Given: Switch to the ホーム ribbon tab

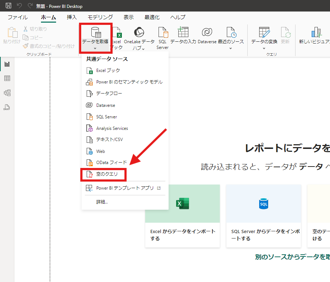Looking at the screenshot, I should click(x=49, y=17).
